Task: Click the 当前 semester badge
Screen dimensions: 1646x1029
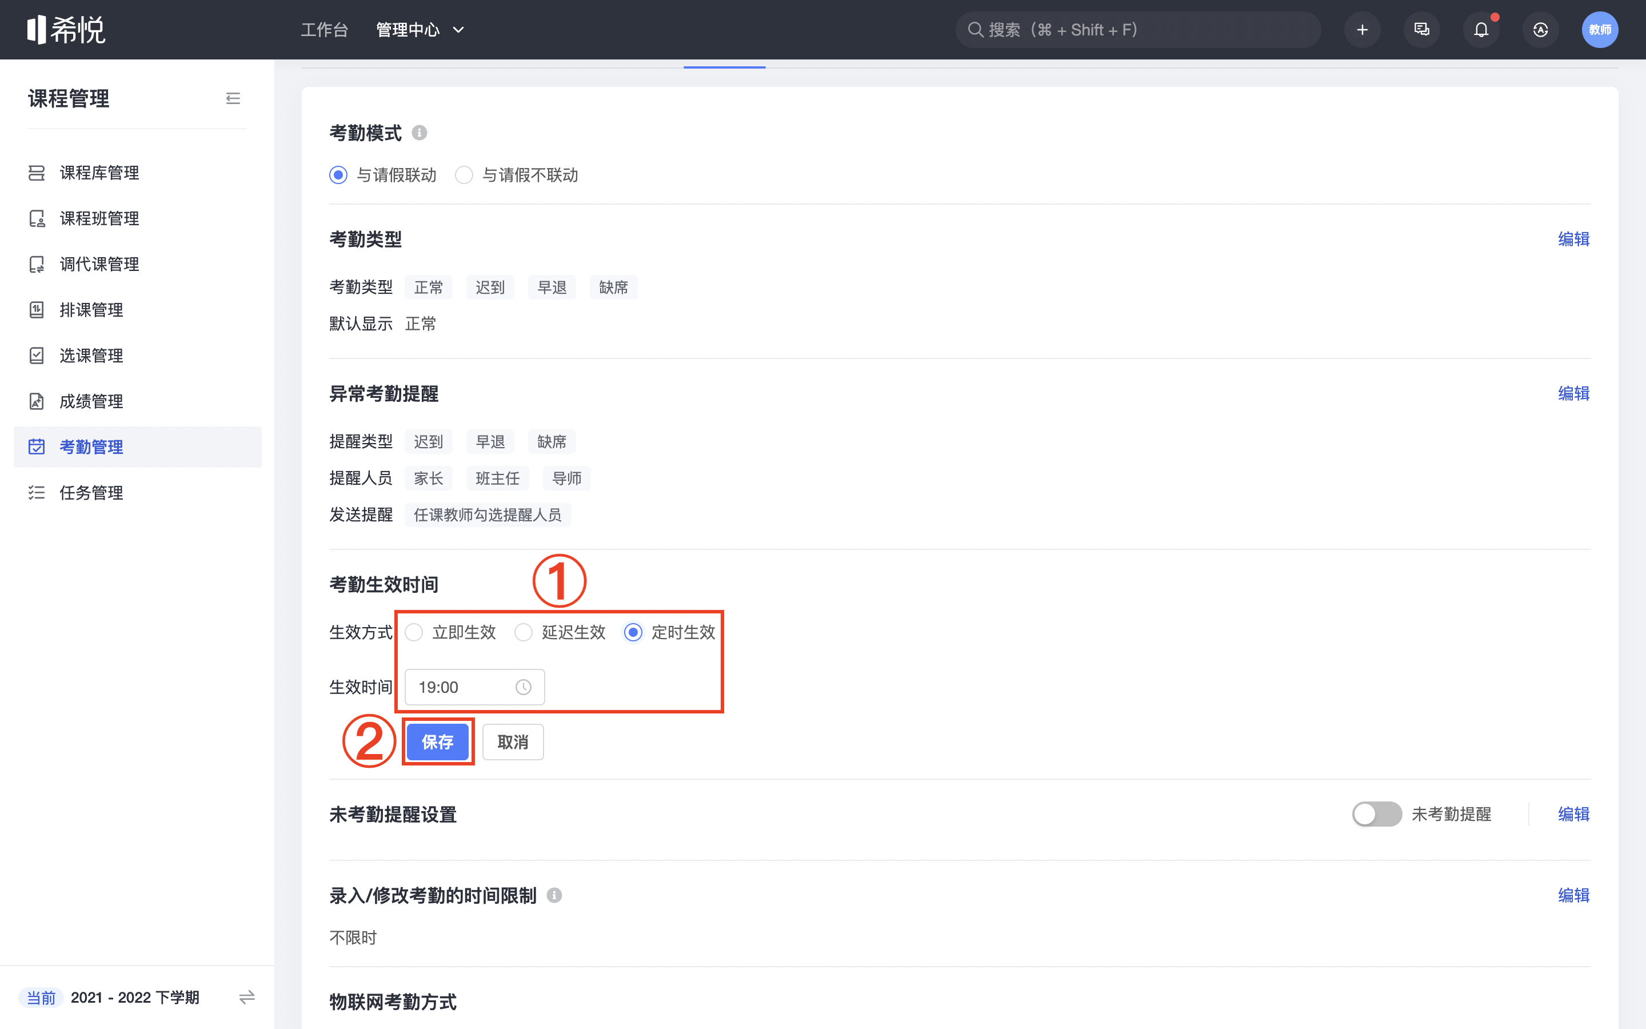Action: tap(42, 998)
